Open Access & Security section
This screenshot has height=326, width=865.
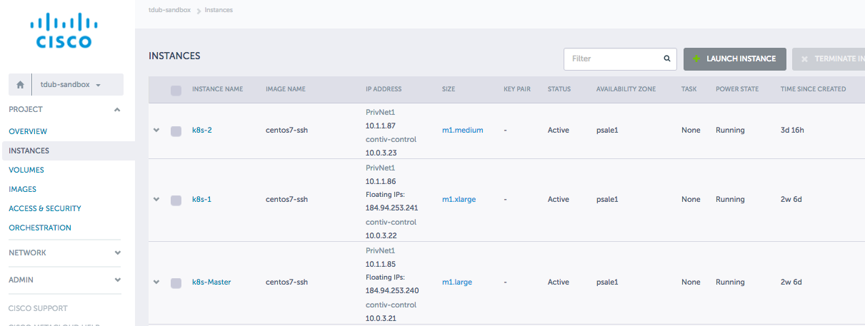click(x=45, y=208)
